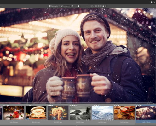Click the rating dots under the snowy mountains thumbnail
Screen dimensions: 156x126
pos(108,120)
